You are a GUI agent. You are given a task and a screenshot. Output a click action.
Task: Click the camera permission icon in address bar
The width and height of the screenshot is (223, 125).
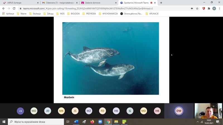pyautogui.click(x=192, y=9)
